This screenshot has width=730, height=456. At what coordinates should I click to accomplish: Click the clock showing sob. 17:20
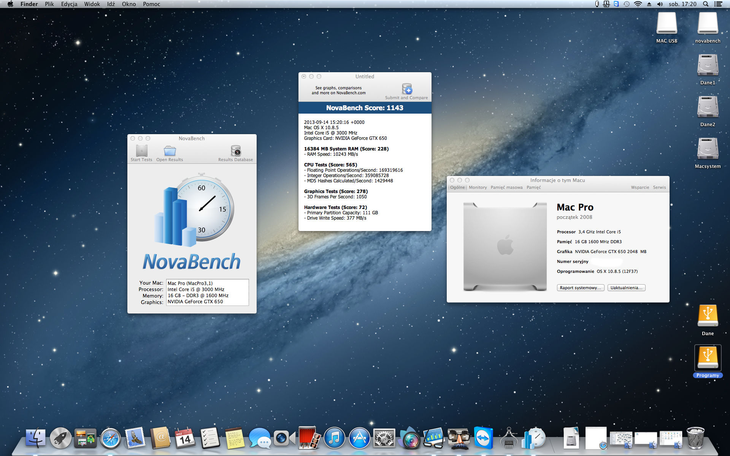point(682,4)
